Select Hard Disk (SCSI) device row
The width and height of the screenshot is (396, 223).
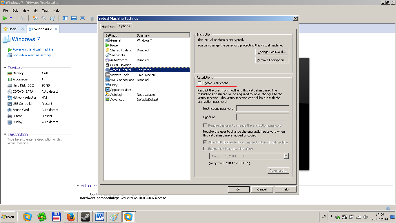pos(23,85)
